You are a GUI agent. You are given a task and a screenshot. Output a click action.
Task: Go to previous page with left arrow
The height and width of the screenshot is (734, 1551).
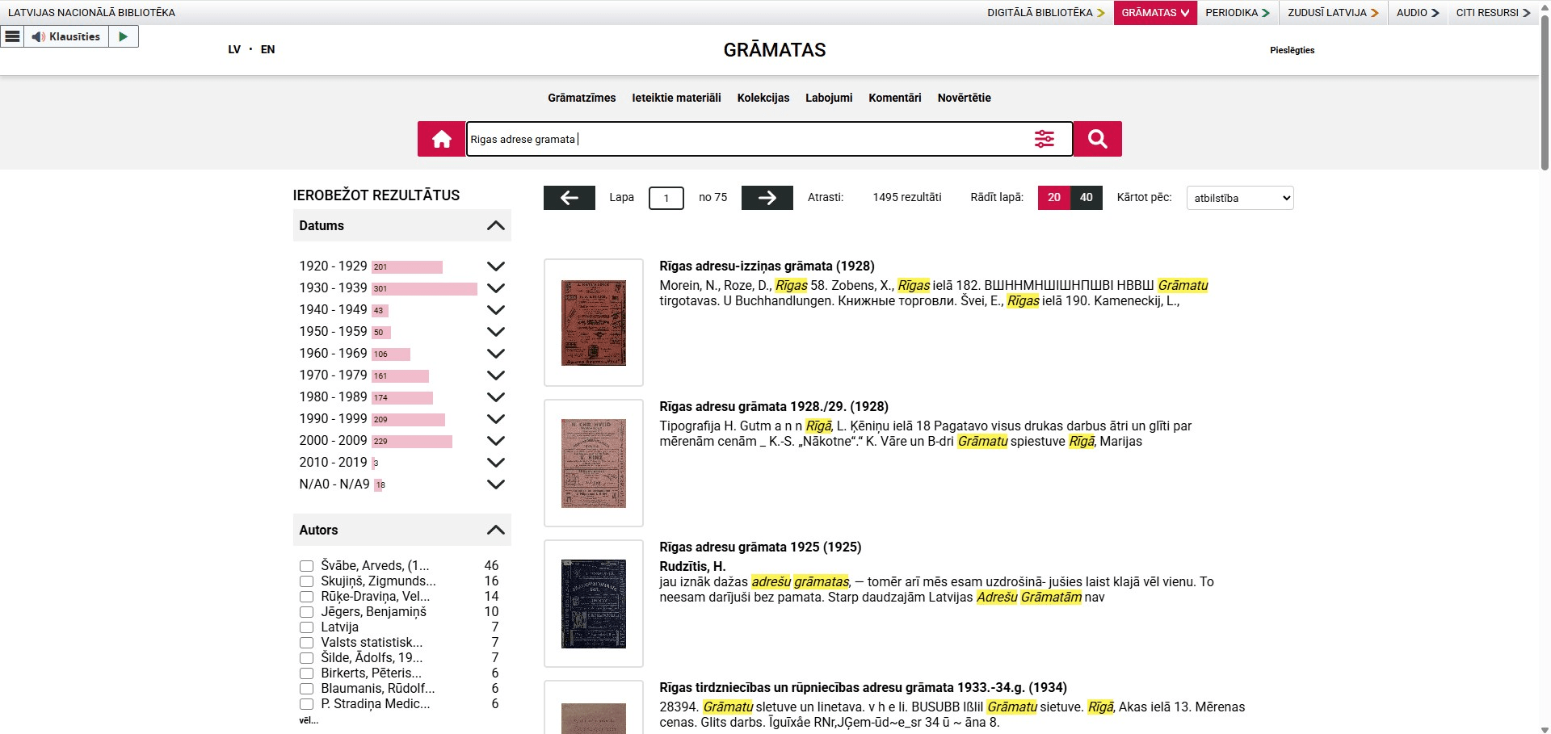click(x=570, y=197)
